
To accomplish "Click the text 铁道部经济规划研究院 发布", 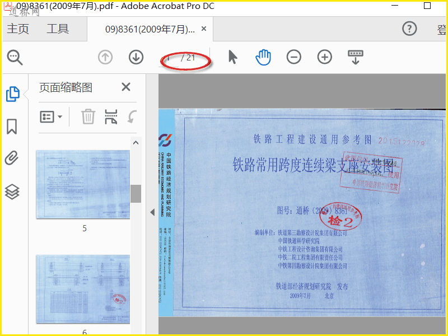I will (x=312, y=286).
